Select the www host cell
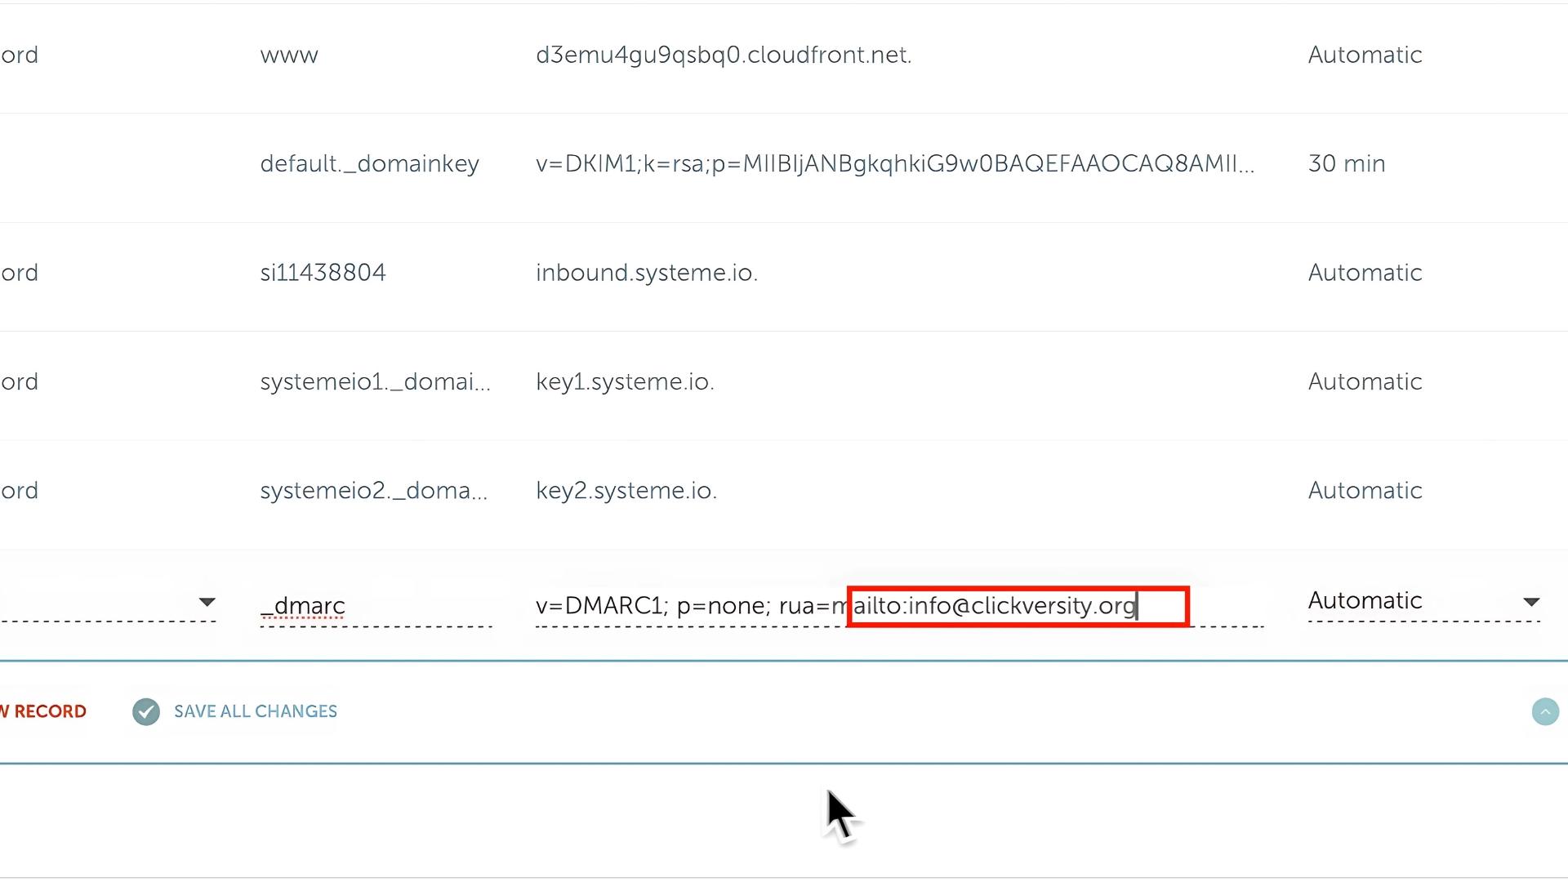The height and width of the screenshot is (882, 1568). [x=289, y=56]
